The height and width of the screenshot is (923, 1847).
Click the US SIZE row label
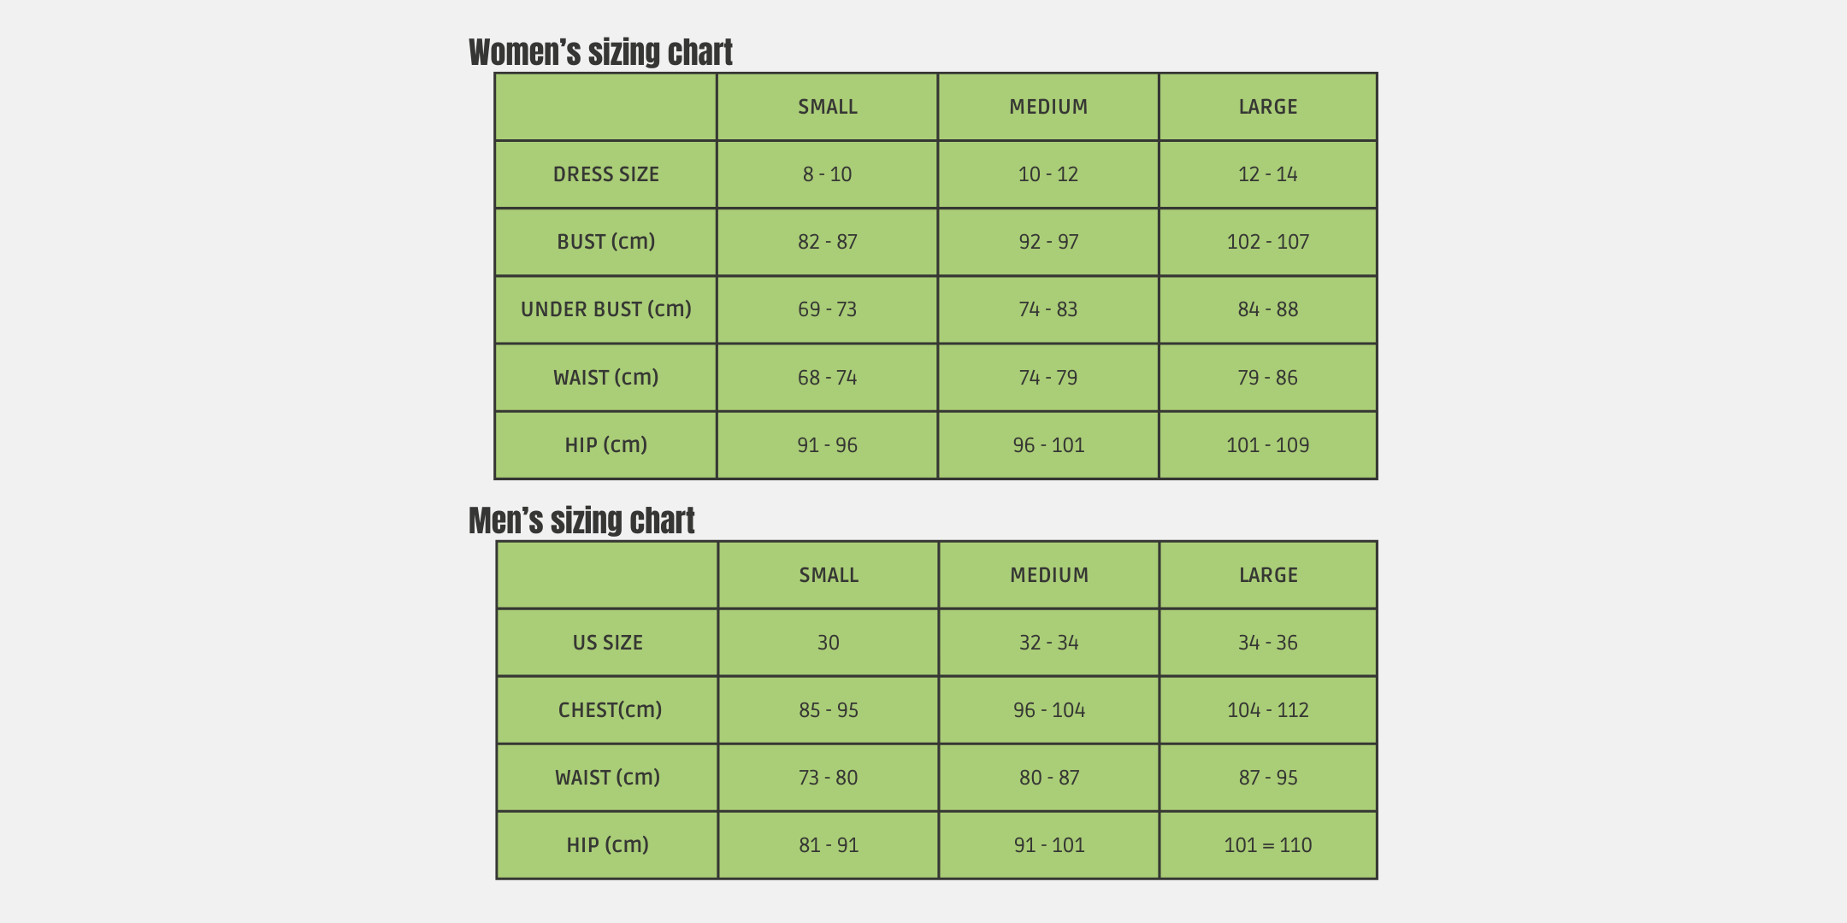pos(608,643)
